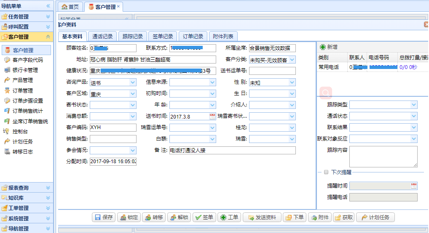Open 订单销售统计 in the sidebar
The image size is (429, 233).
click(x=27, y=111)
